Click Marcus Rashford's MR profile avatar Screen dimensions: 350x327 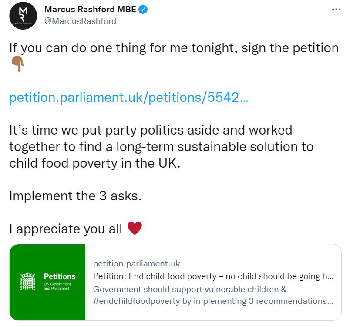point(23,16)
